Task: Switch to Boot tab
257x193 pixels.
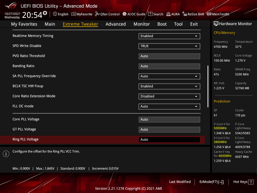Action: pos(162,24)
